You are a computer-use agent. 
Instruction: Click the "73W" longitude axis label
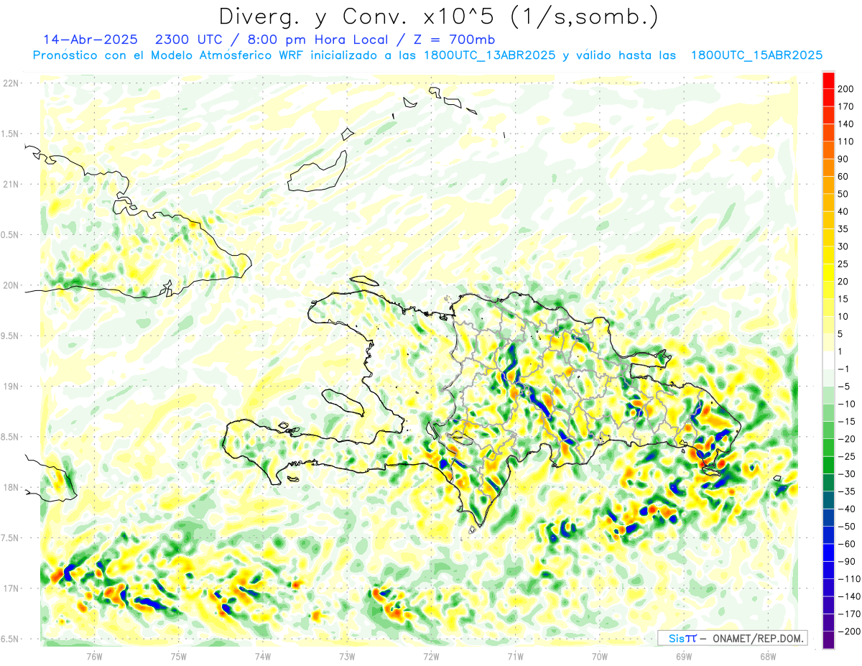click(x=347, y=657)
